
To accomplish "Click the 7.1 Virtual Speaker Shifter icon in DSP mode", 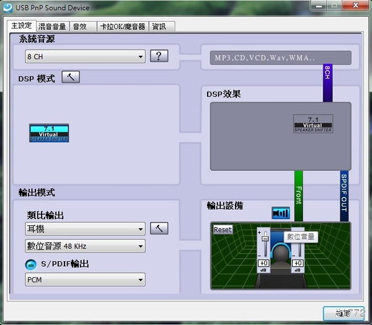I will [49, 132].
